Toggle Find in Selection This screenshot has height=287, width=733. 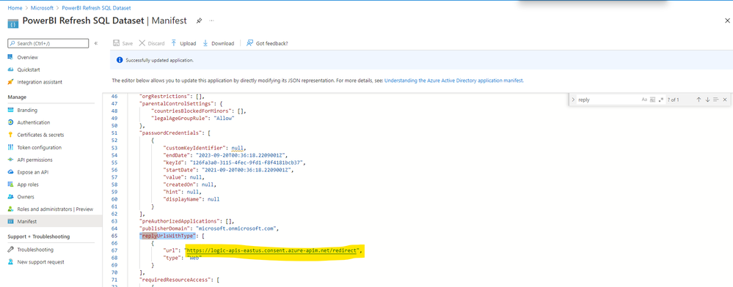[715, 100]
